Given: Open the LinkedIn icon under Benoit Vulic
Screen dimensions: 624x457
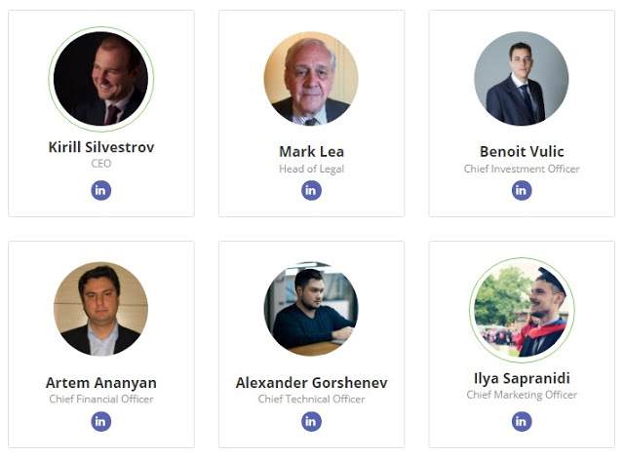Looking at the screenshot, I should [522, 190].
